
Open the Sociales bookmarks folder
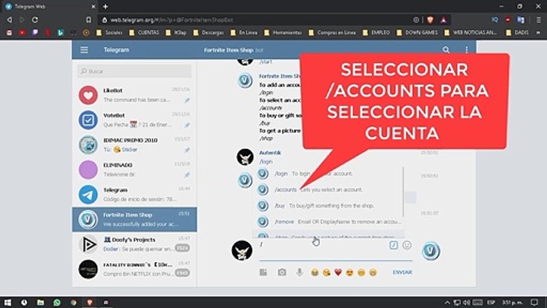pos(109,33)
